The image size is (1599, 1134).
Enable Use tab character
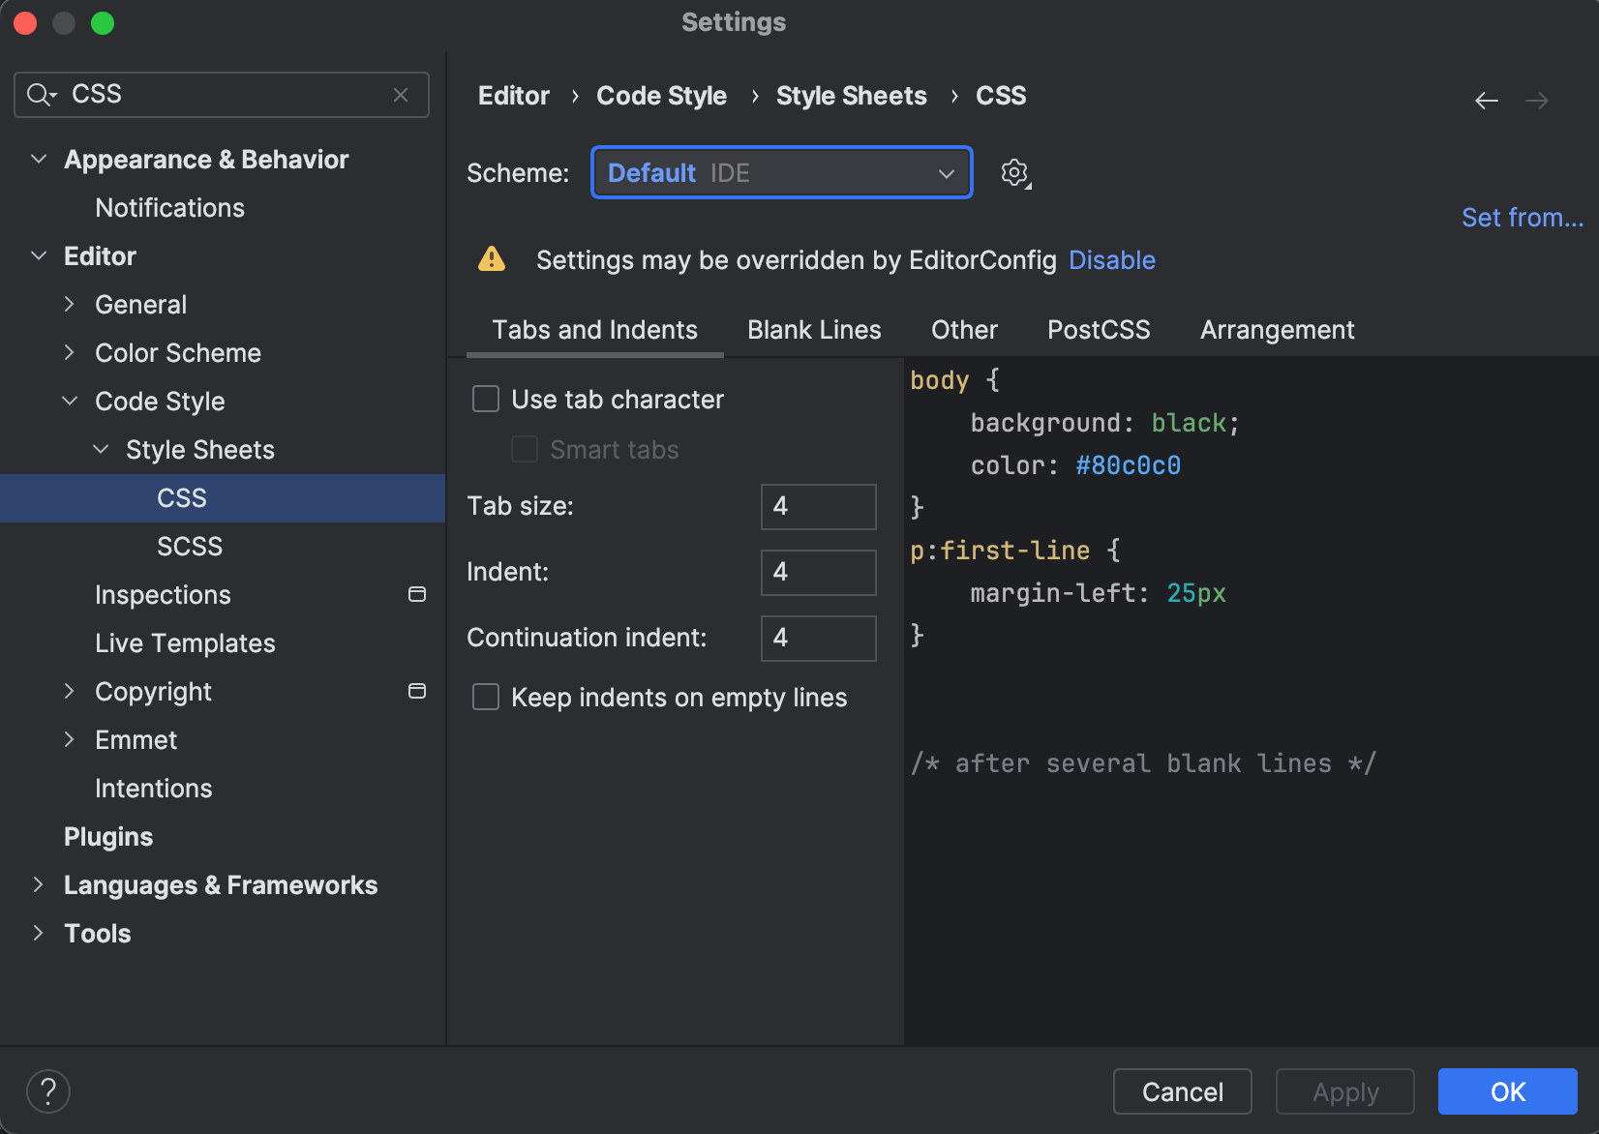(x=485, y=399)
